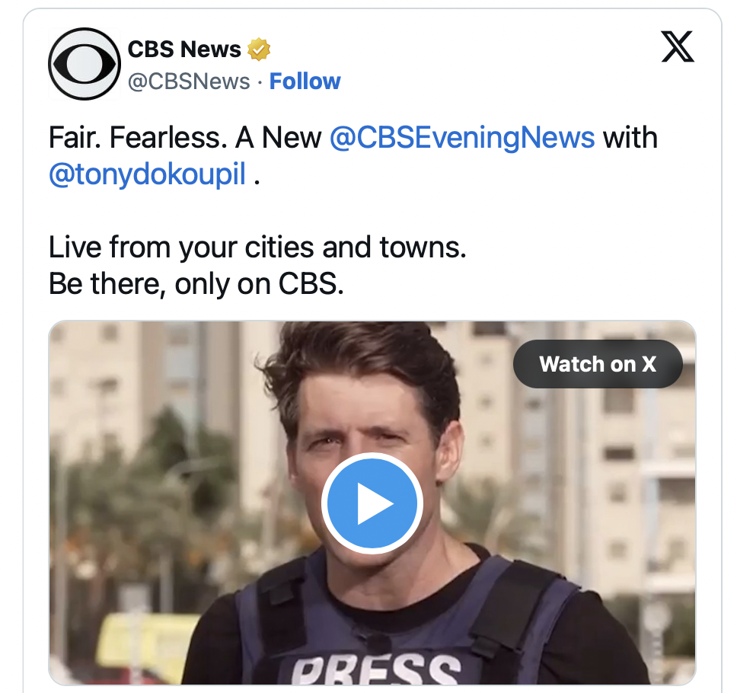Image resolution: width=737 pixels, height=693 pixels.
Task: Click the dot separator before Follow
Action: 260,82
